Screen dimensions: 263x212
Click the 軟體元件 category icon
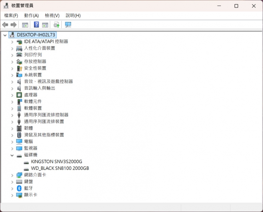[x=20, y=101]
